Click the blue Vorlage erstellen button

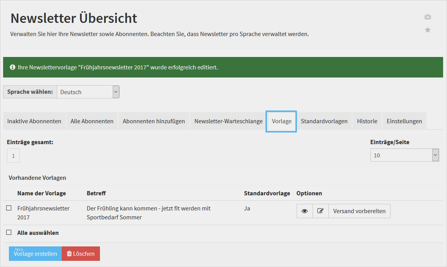(x=35, y=254)
